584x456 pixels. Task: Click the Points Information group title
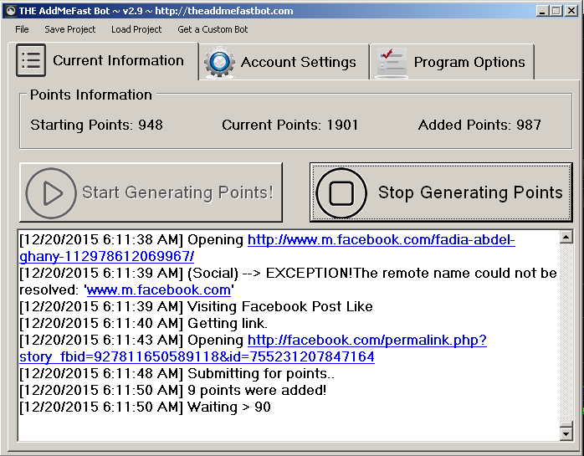tap(91, 95)
